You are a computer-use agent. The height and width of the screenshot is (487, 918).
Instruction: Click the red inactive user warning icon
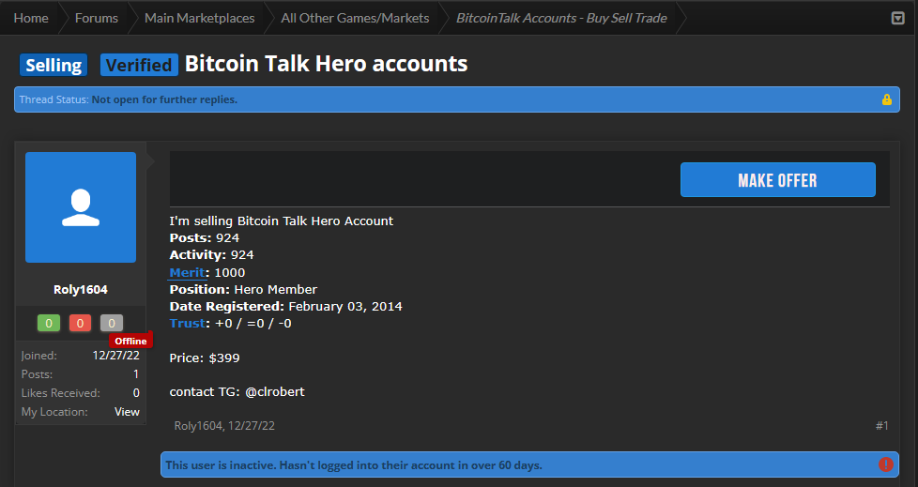click(886, 464)
